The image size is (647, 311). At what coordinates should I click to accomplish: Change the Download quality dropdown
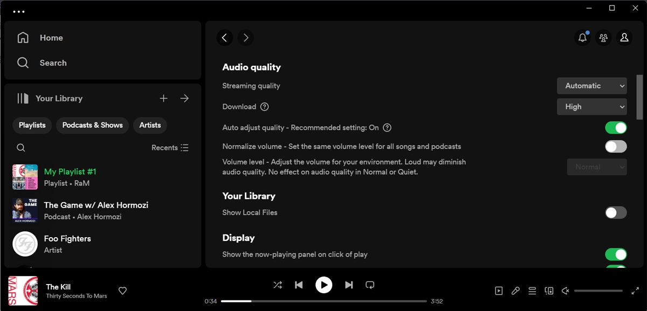tap(591, 106)
